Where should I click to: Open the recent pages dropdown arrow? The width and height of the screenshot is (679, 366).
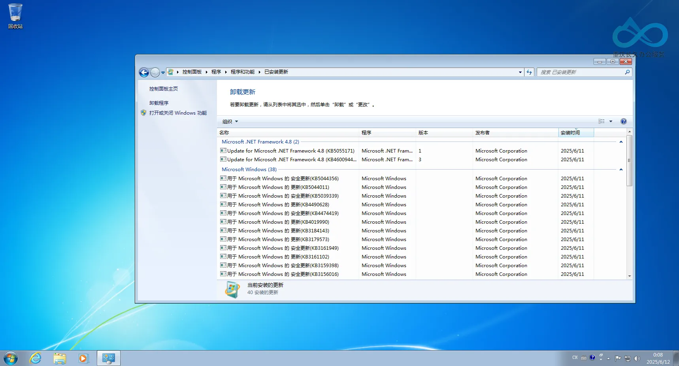point(163,72)
